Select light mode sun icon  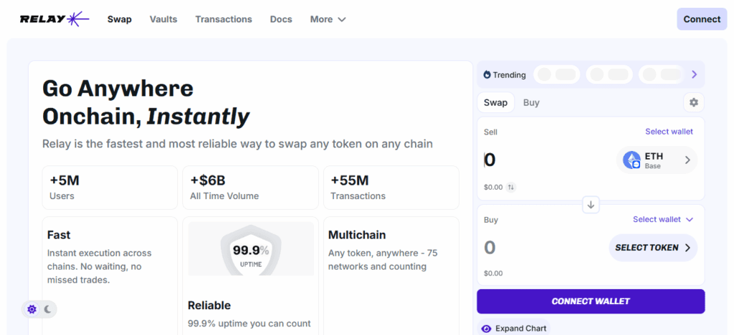tap(32, 309)
